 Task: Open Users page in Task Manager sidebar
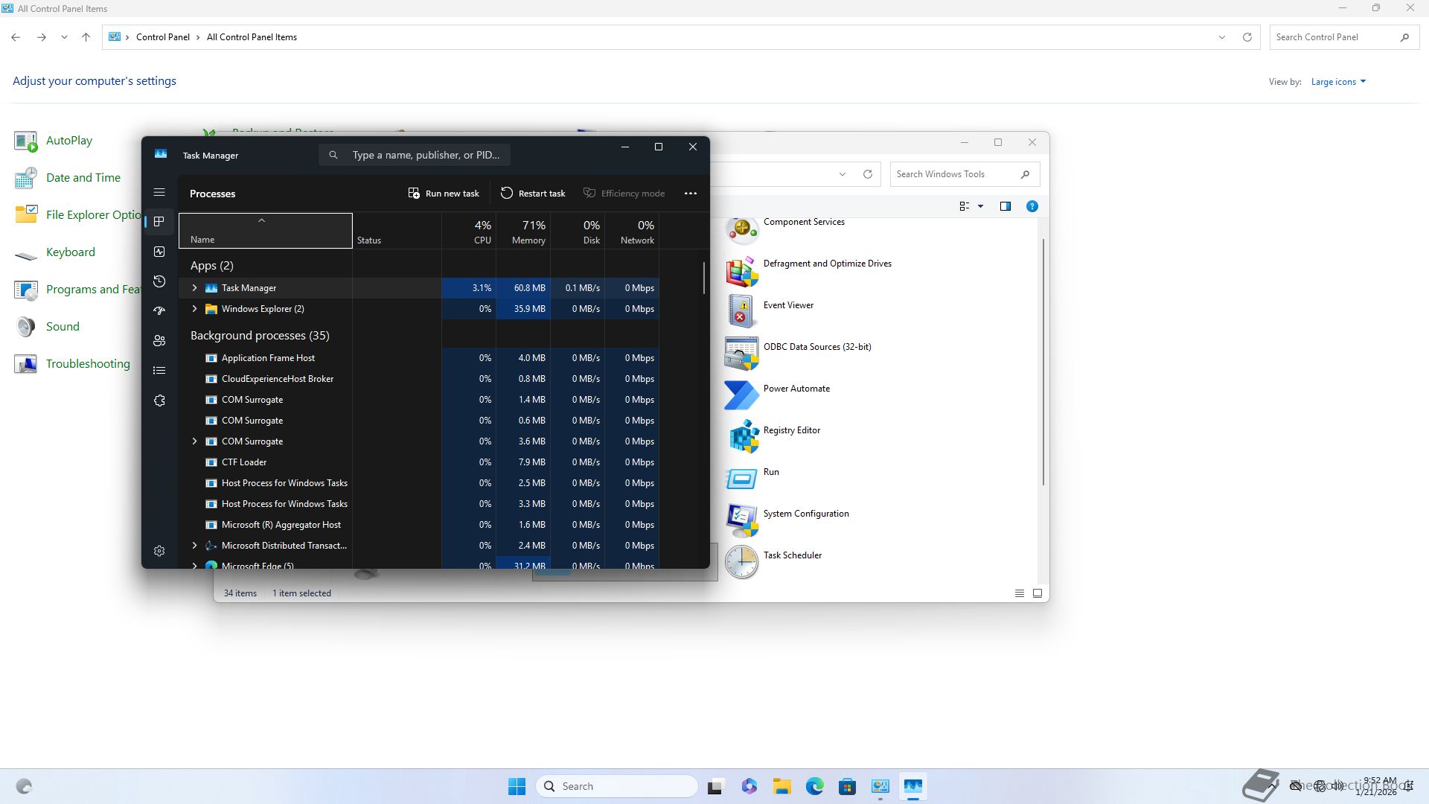tap(159, 341)
